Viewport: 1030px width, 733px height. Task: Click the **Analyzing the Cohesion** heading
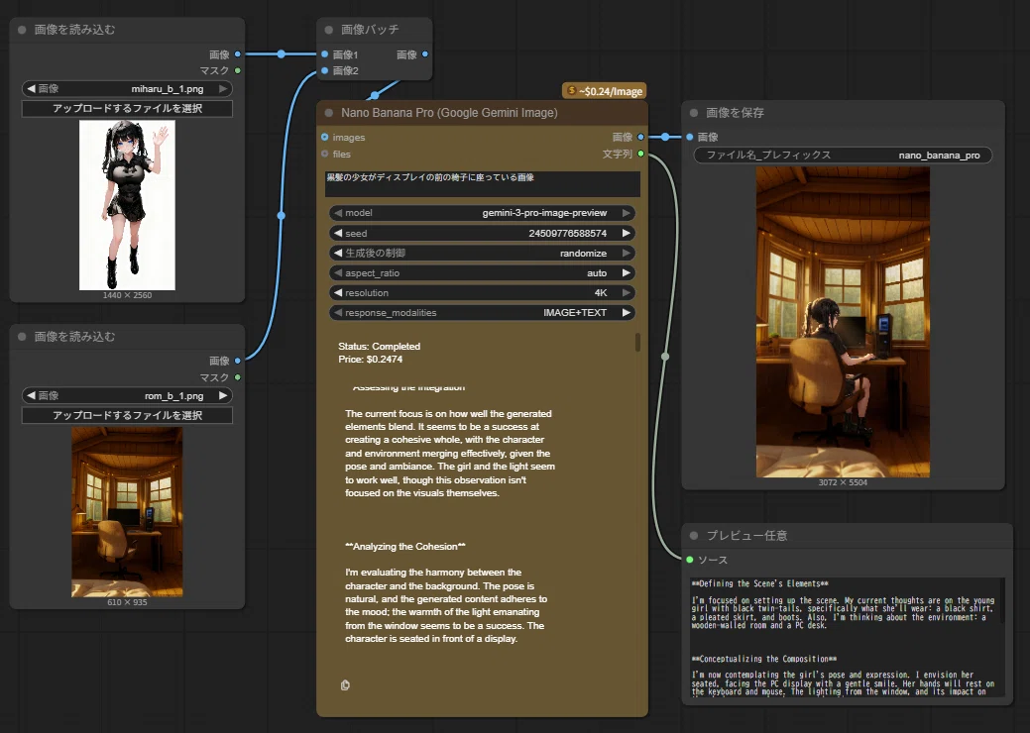405,547
